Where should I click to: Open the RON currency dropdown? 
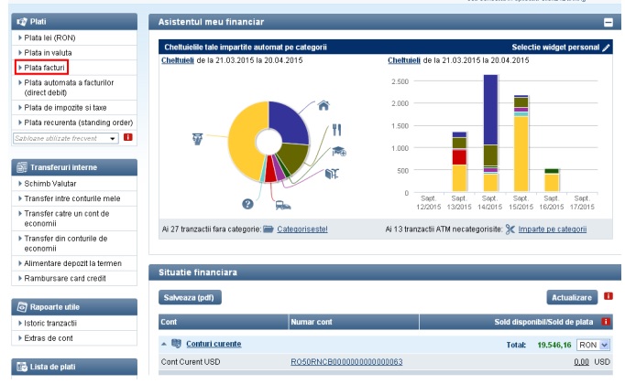(593, 345)
